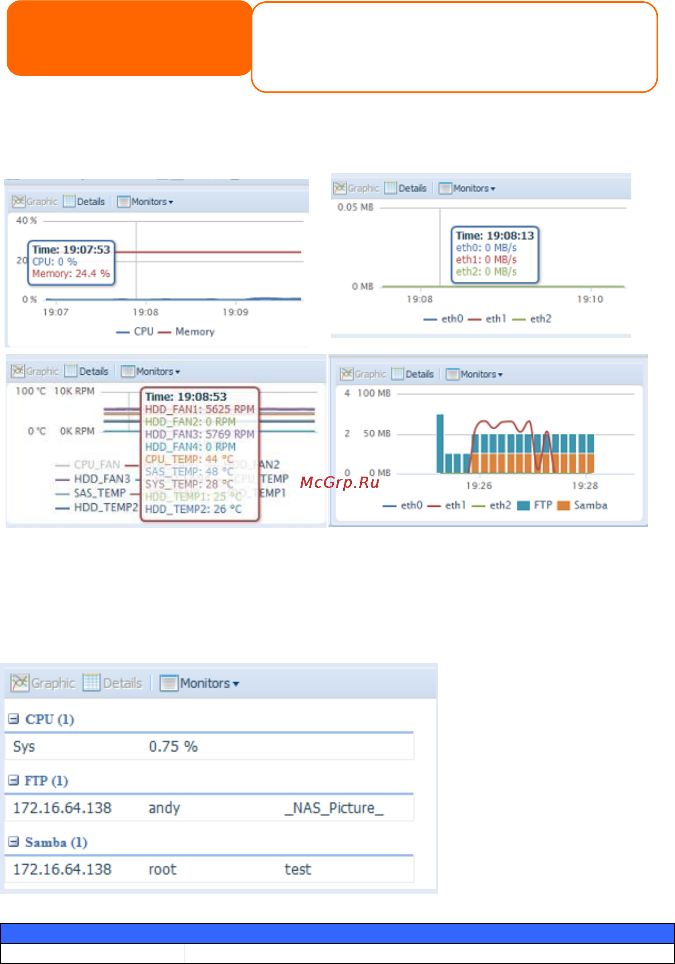Select the andy FTP connection row

[210, 808]
